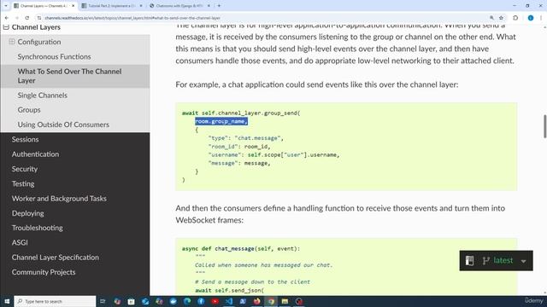Open YouTube icon on the taskbar
Screen dimensions: 547x307
click(215, 301)
